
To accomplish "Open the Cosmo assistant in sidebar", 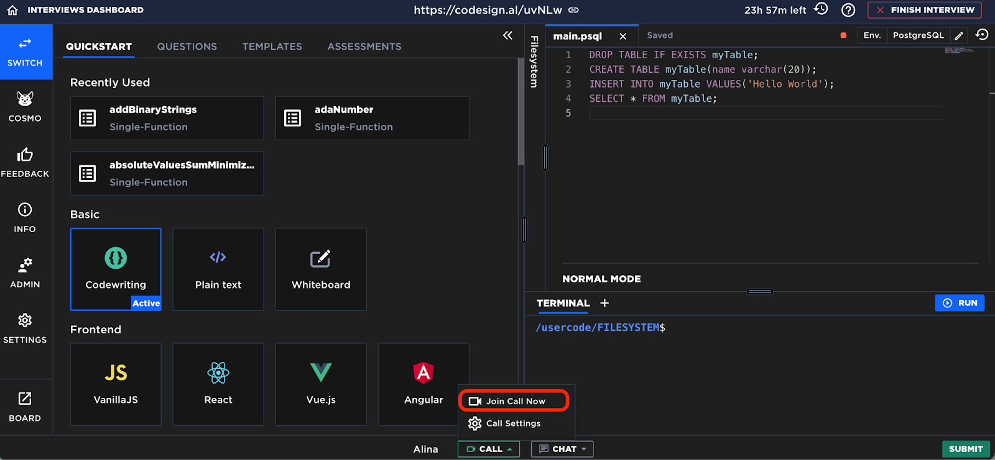I will 25,106.
